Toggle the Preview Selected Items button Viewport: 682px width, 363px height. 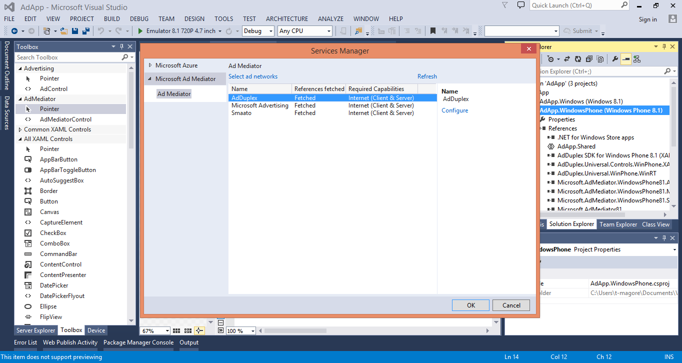pyautogui.click(x=626, y=59)
